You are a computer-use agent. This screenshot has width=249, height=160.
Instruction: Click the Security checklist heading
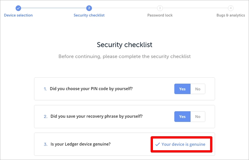click(124, 45)
